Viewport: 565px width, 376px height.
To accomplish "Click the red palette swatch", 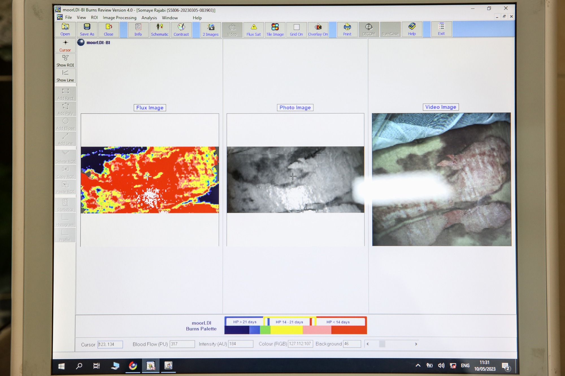I will (x=349, y=330).
